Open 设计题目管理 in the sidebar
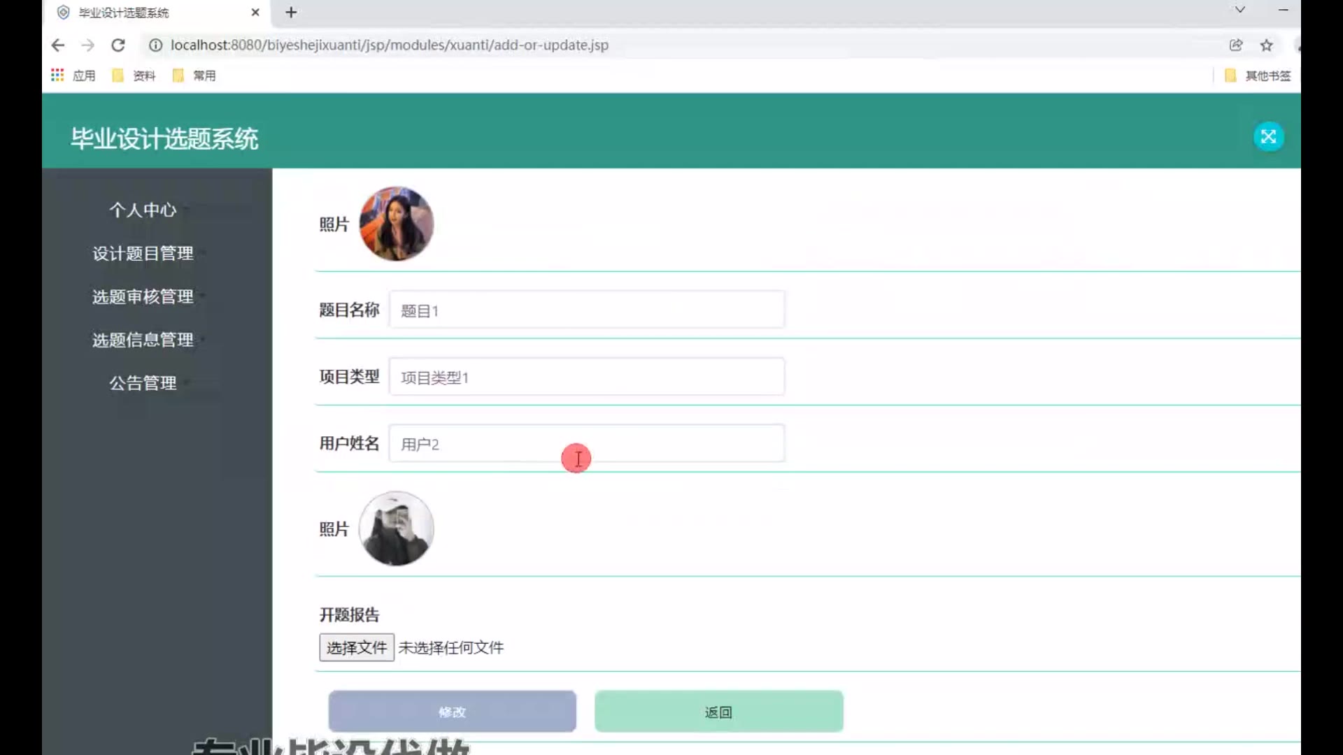1343x755 pixels. (x=143, y=253)
